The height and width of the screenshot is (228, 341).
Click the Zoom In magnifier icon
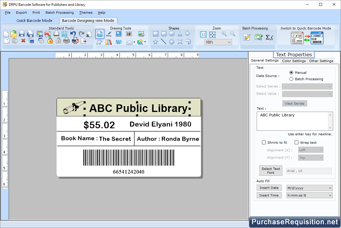224,34
